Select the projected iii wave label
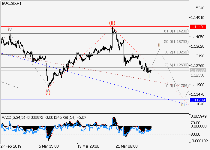 point(183,104)
